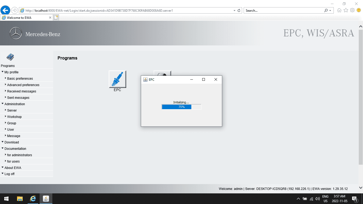Screen dimensions: 363x204
Task: Open Basic preferences link
Action: 20,79
